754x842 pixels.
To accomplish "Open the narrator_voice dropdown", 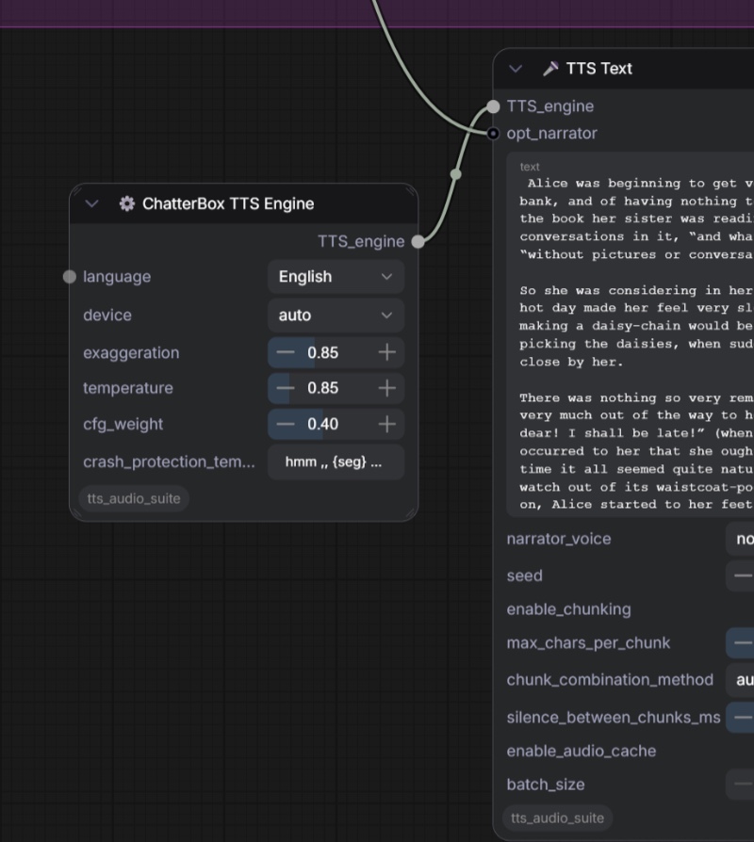I will [x=740, y=539].
